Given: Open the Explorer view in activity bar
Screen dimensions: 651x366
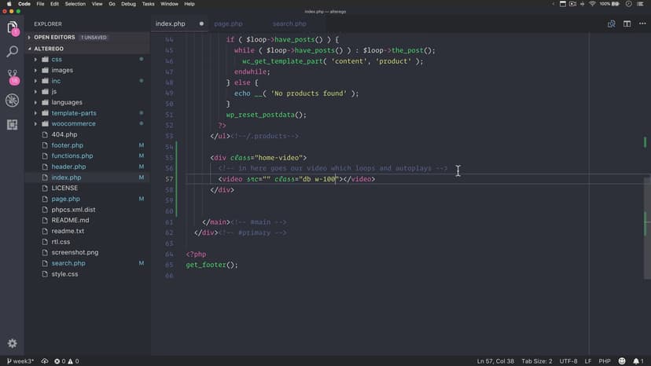Looking at the screenshot, I should (12, 28).
